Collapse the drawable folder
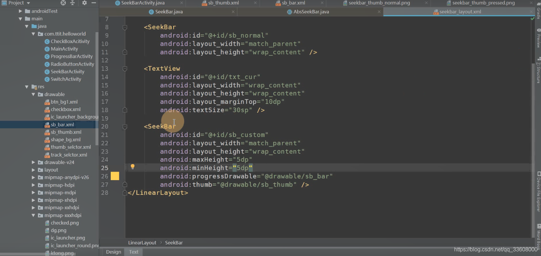This screenshot has width=541, height=256. click(x=33, y=94)
